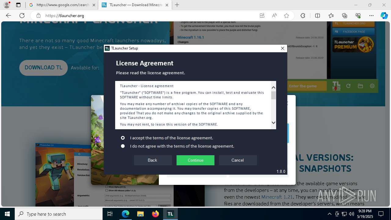The width and height of the screenshot is (391, 220).
Task: Toggle Edge split screen
Action: point(317,16)
